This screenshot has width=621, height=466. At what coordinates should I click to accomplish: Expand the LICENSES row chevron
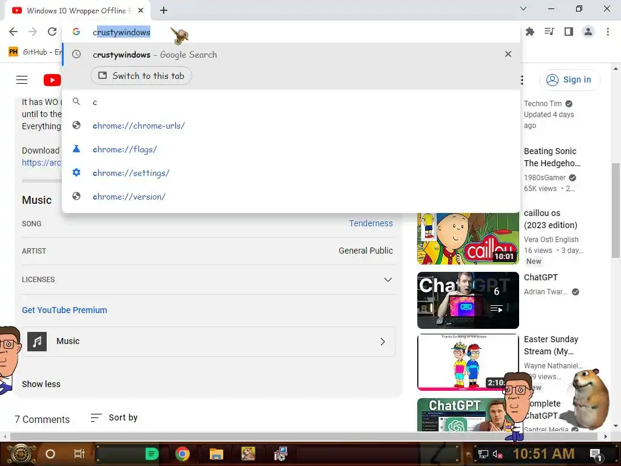pyautogui.click(x=388, y=280)
